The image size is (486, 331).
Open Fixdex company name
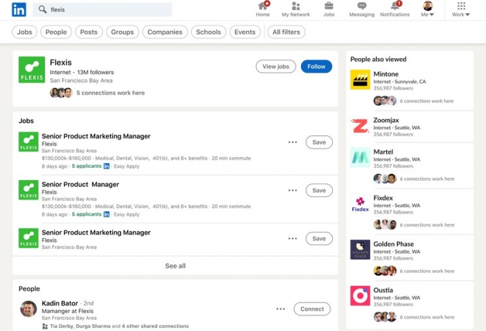(x=383, y=198)
